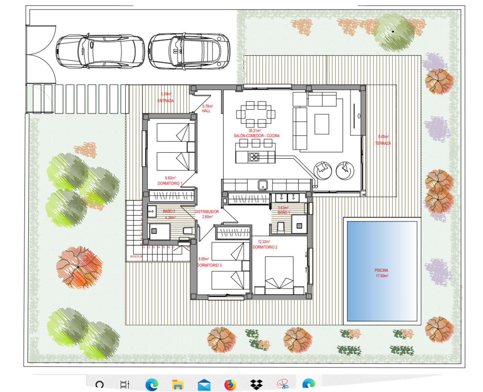The height and width of the screenshot is (392, 483).
Task: Click the BAÑO 1 label
Action: 284,212
